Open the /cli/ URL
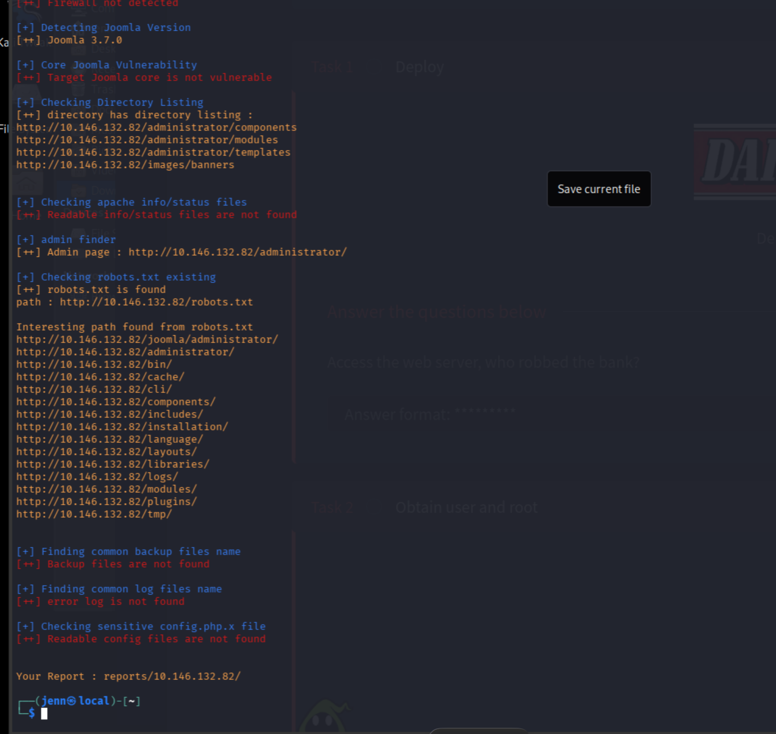The image size is (776, 734). (x=94, y=389)
